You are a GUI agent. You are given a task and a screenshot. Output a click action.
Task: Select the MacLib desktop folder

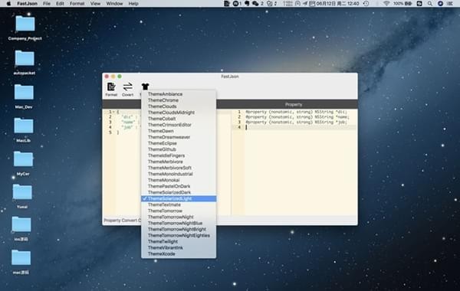click(x=24, y=130)
